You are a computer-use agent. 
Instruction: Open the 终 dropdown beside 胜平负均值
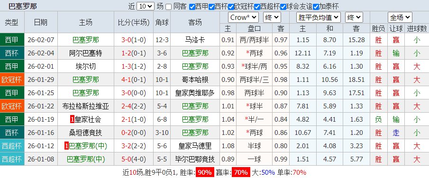[x=354, y=18]
